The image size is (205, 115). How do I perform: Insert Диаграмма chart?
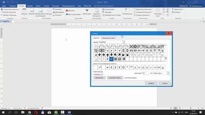tap(58, 12)
